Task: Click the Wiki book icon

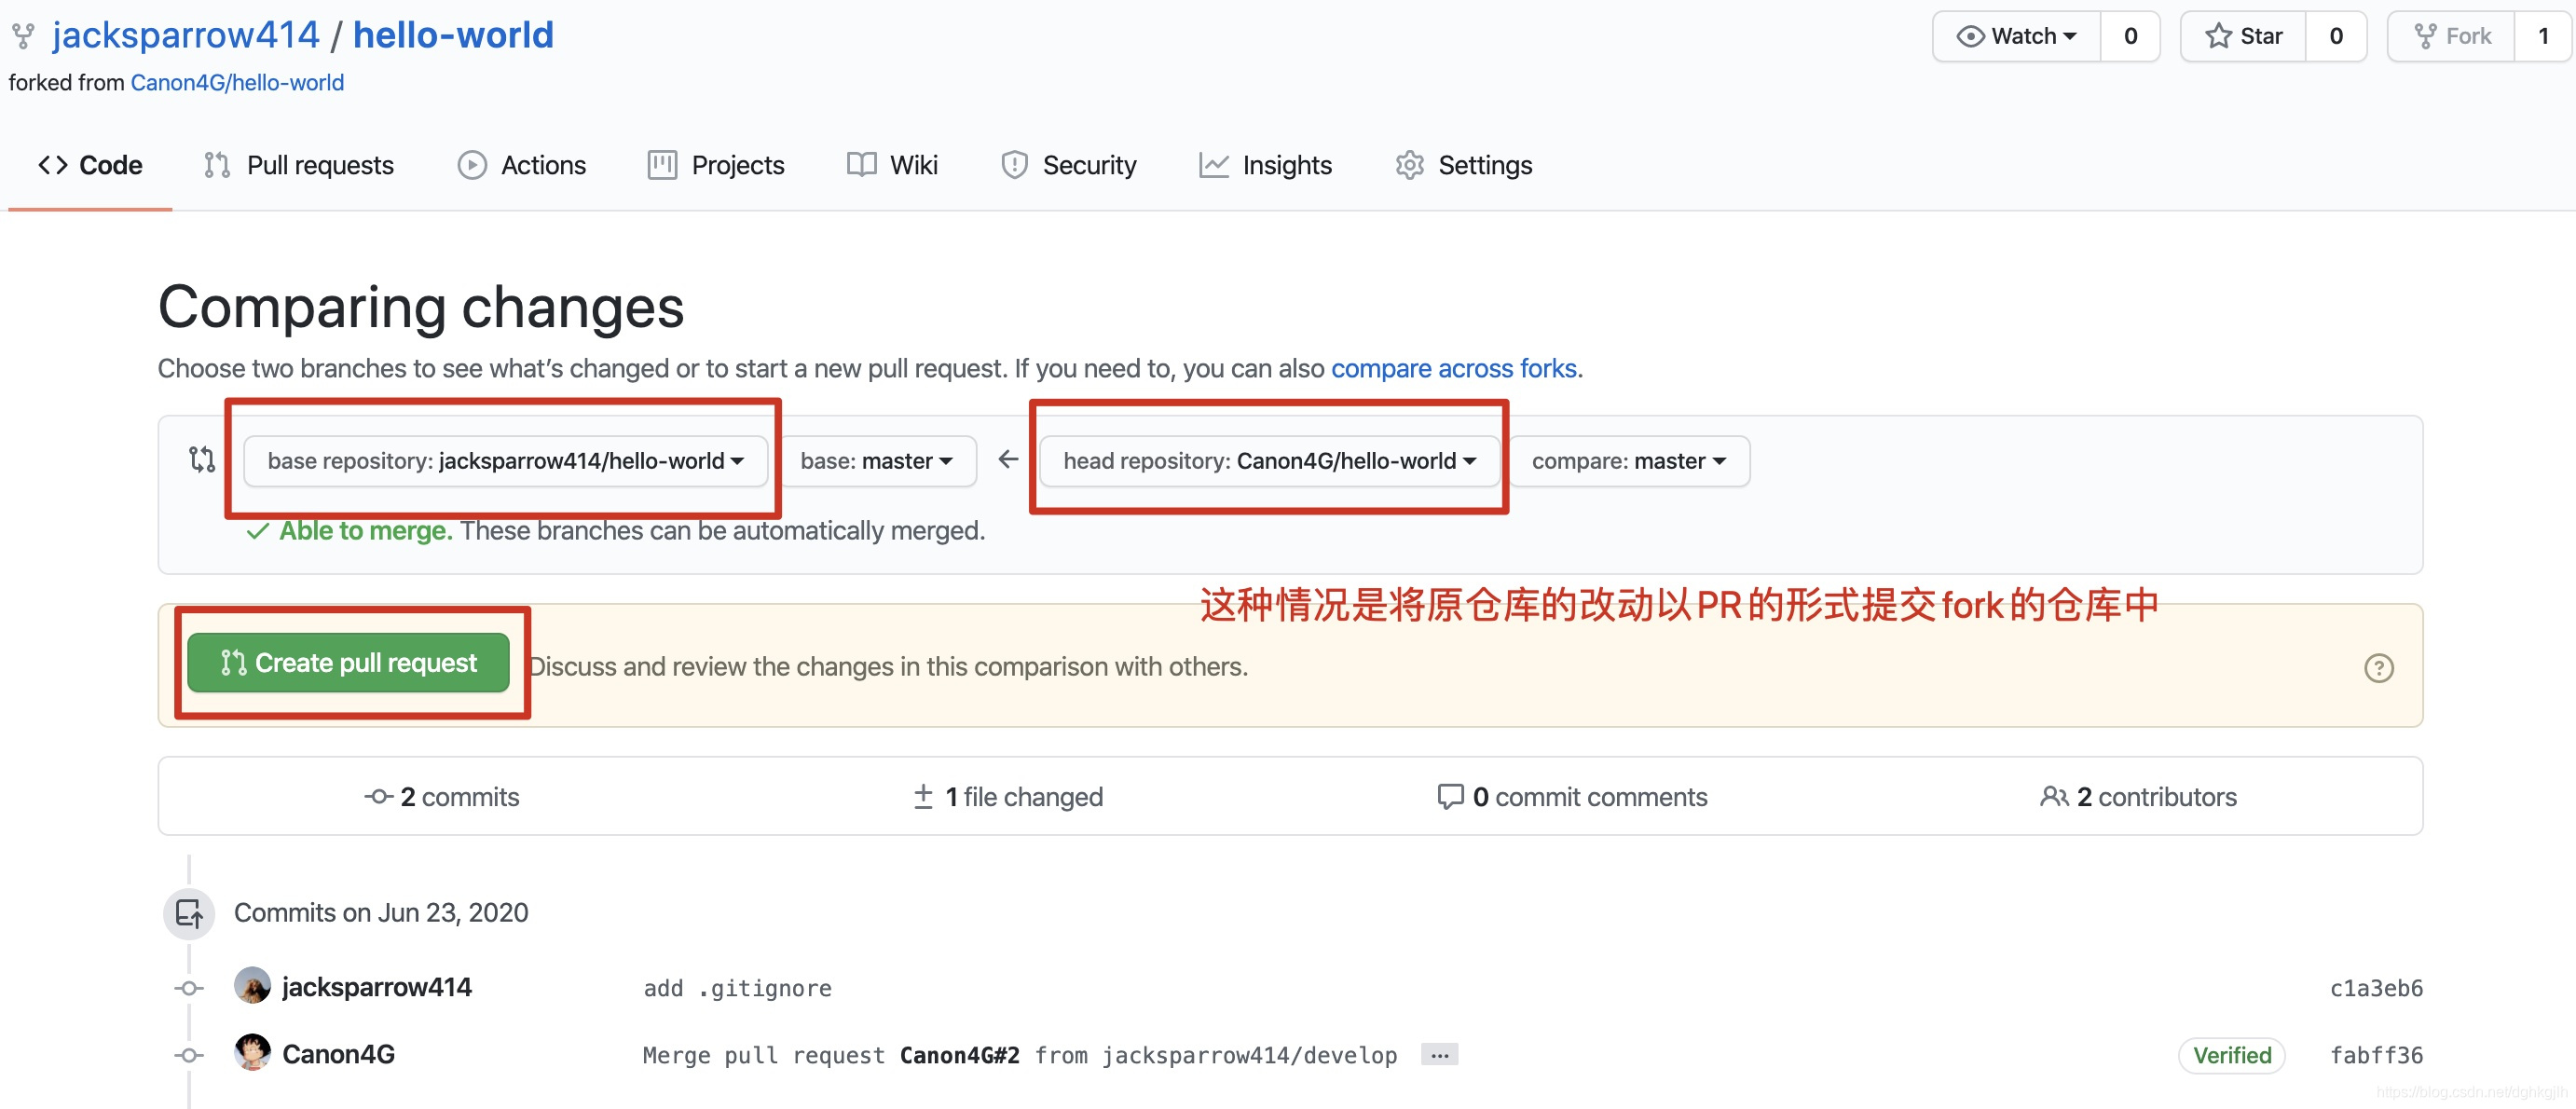Action: (x=861, y=165)
